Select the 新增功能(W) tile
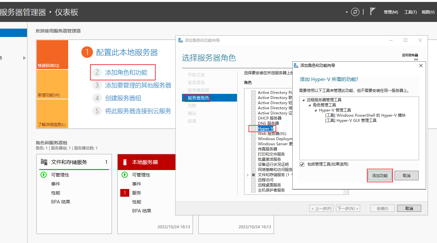Image resolution: width=437 pixels, height=243 pixels. [x=52, y=84]
